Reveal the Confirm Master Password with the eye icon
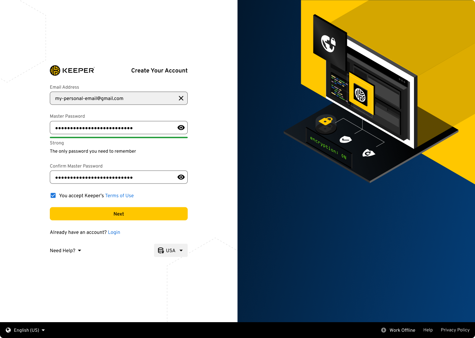The image size is (475, 338). [181, 177]
